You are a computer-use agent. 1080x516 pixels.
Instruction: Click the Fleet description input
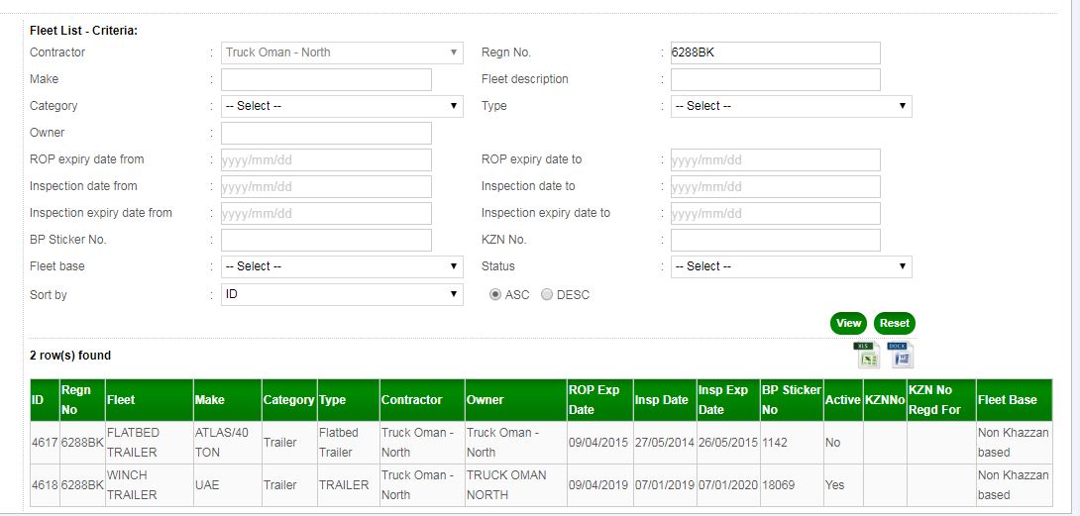[x=775, y=79]
